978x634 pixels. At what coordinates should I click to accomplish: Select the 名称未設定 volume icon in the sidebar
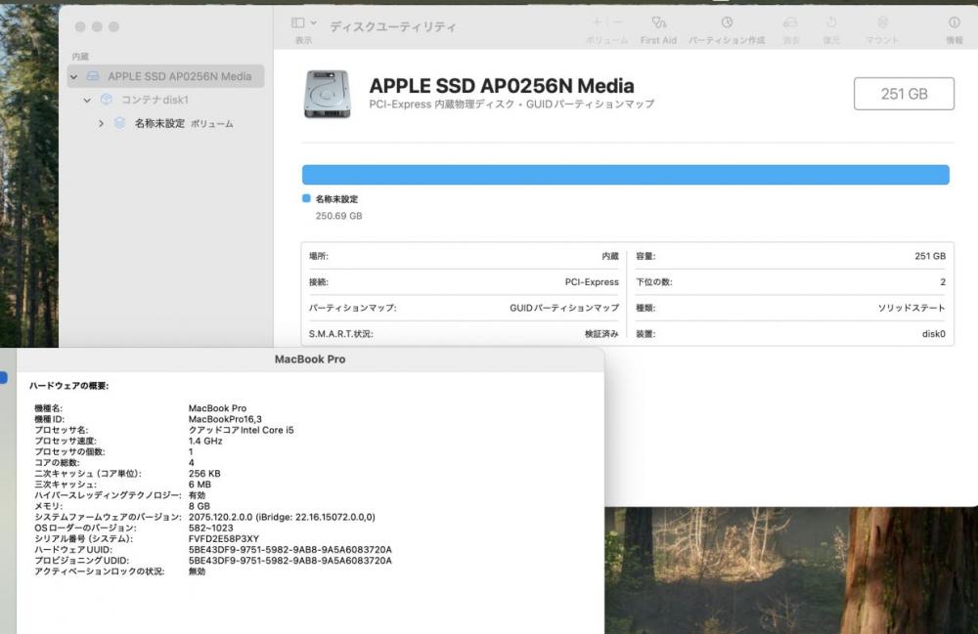click(119, 123)
